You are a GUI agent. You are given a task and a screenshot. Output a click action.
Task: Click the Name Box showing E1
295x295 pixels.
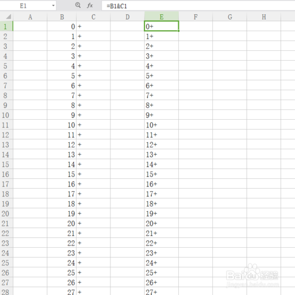click(28, 6)
